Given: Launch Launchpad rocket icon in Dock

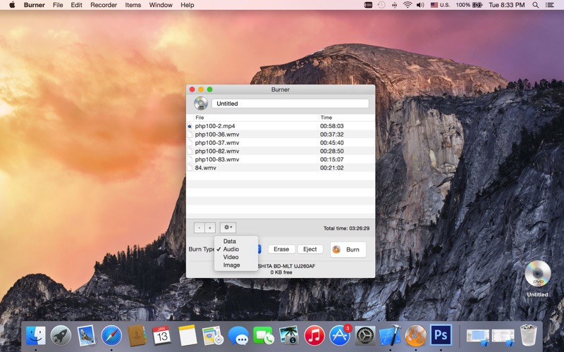Looking at the screenshot, I should pyautogui.click(x=61, y=337).
